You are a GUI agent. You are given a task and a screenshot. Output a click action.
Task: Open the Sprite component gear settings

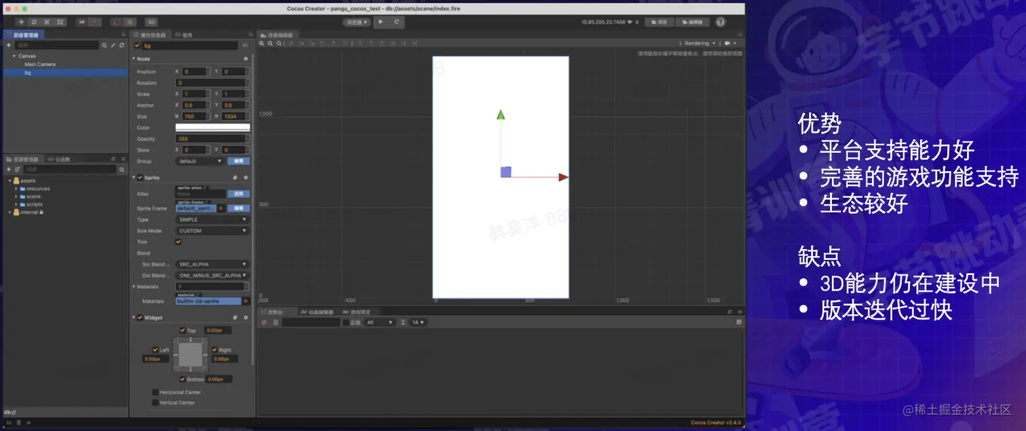[x=246, y=178]
